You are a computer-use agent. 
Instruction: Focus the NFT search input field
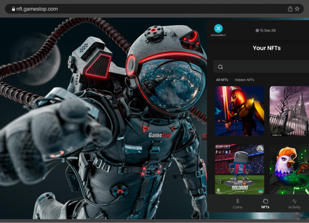(x=264, y=67)
